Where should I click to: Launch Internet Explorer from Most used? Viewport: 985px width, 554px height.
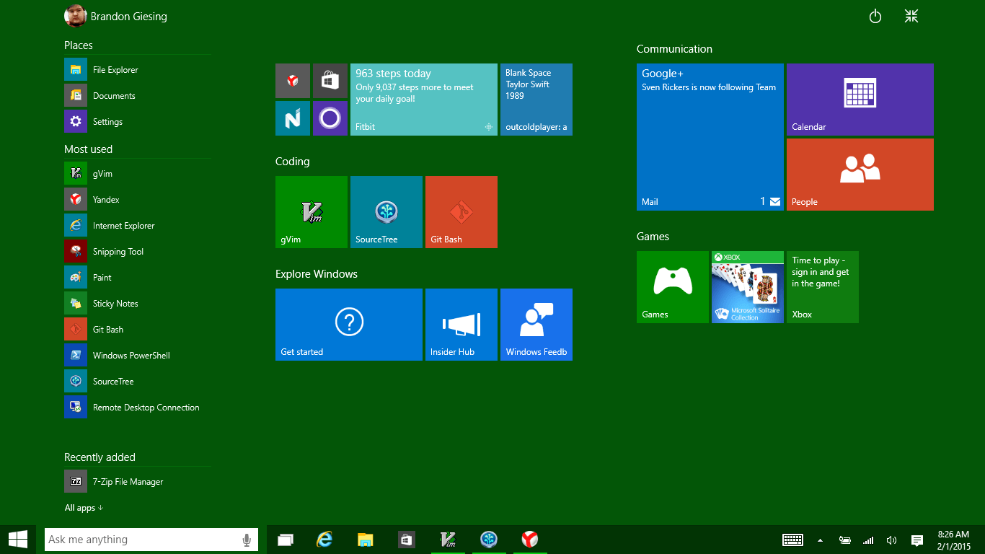point(138,226)
